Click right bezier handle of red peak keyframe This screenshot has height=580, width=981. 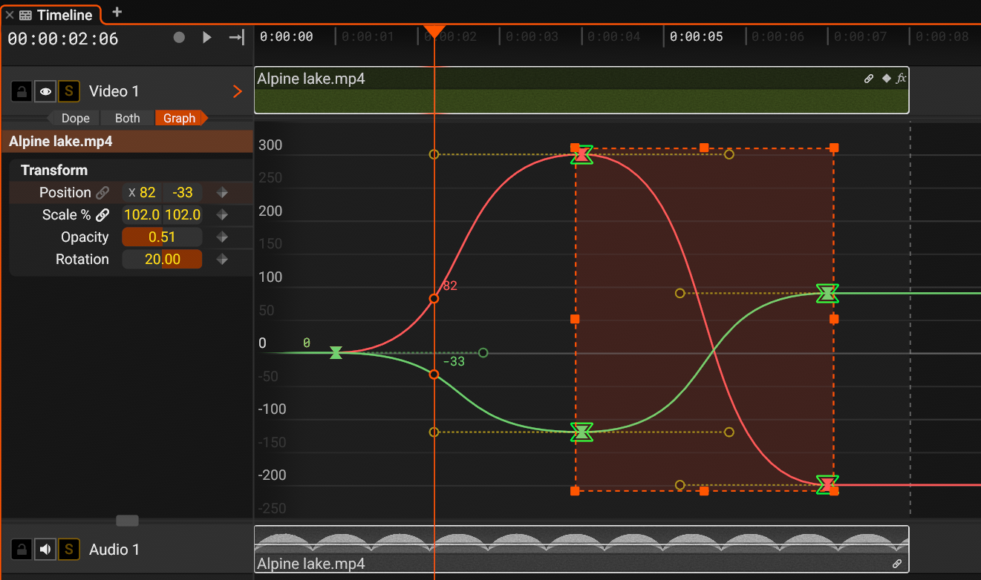729,154
